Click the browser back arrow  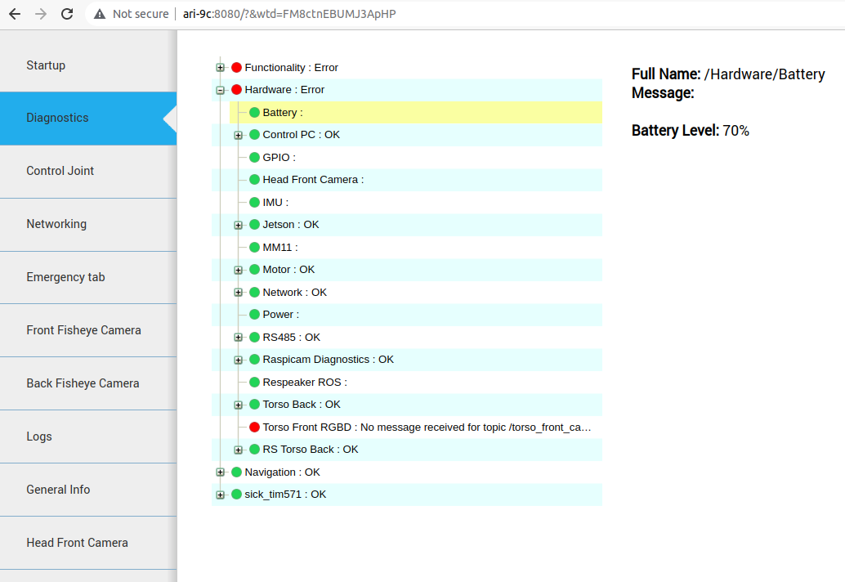(15, 14)
